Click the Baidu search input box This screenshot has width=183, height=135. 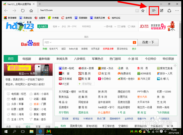coord(90,43)
